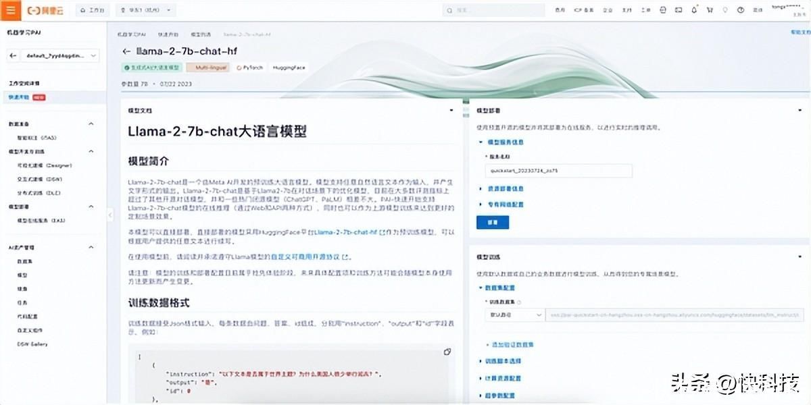Click the HuggingFace tag

288,68
